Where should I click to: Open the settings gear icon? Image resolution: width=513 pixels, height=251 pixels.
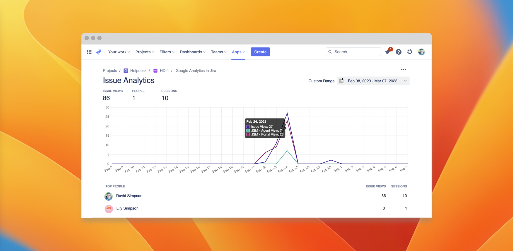tap(410, 52)
